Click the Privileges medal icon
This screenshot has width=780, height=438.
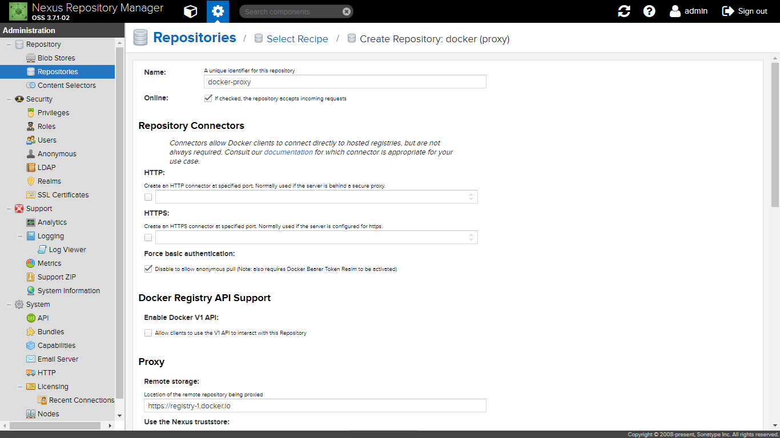31,113
